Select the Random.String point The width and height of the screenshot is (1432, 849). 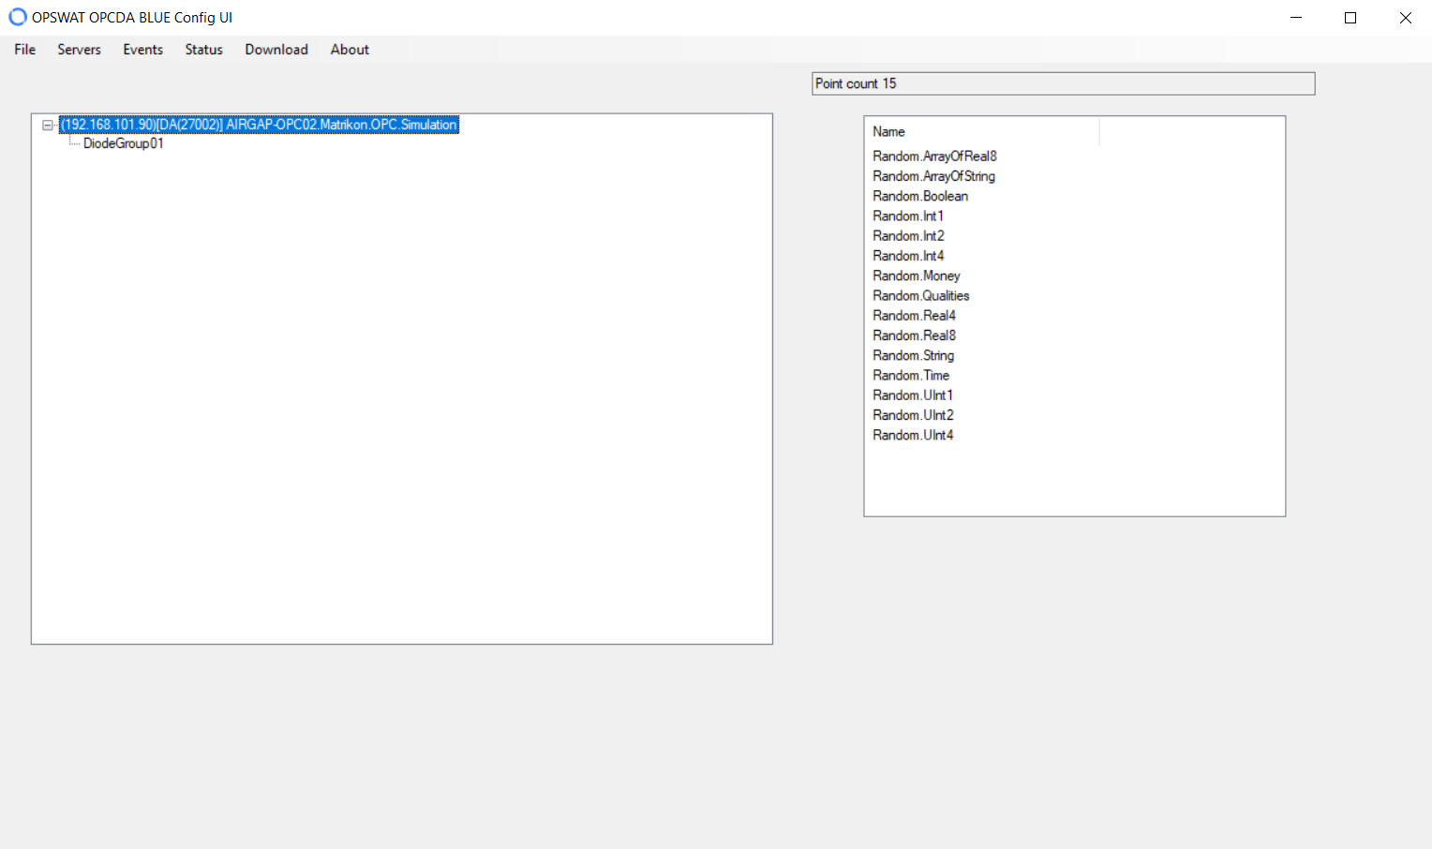click(x=914, y=355)
